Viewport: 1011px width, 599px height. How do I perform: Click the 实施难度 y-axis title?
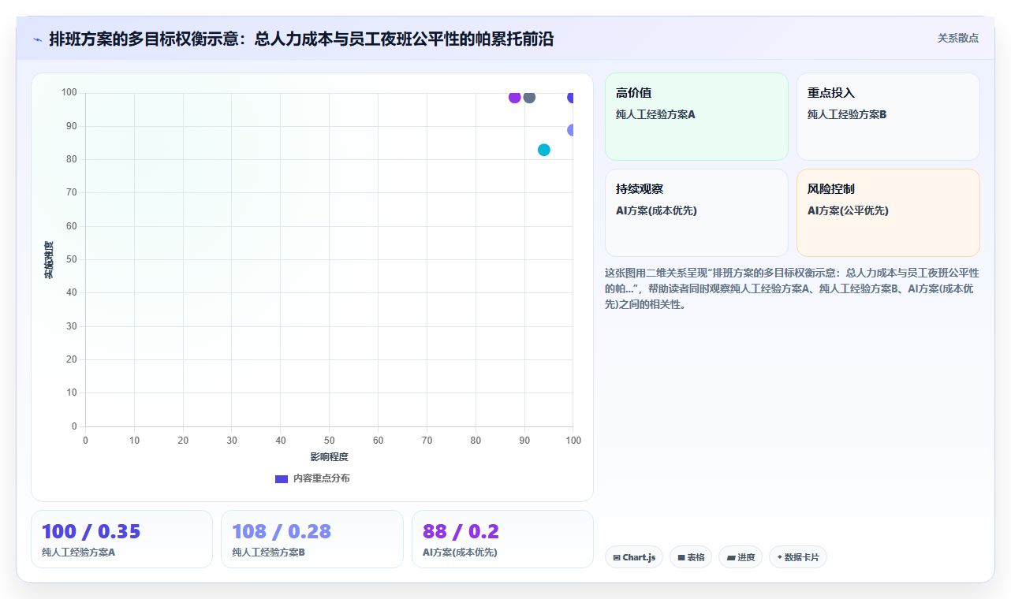click(x=49, y=260)
